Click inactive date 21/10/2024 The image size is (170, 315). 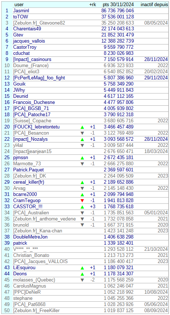click(x=156, y=249)
